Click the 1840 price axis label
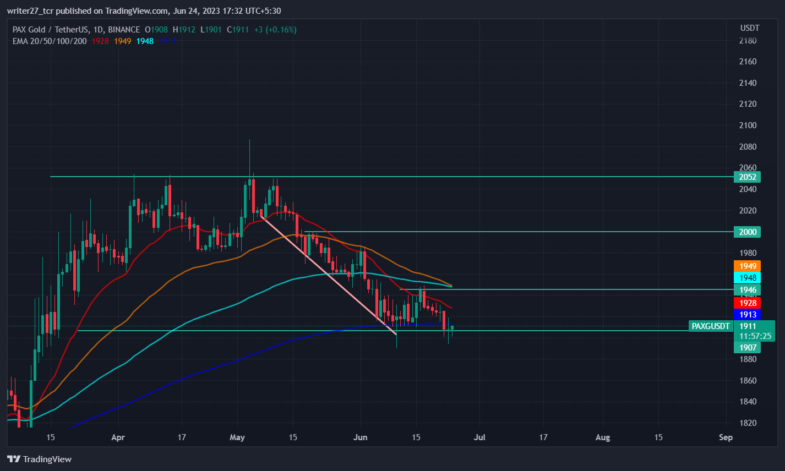The width and height of the screenshot is (785, 471). (x=748, y=401)
